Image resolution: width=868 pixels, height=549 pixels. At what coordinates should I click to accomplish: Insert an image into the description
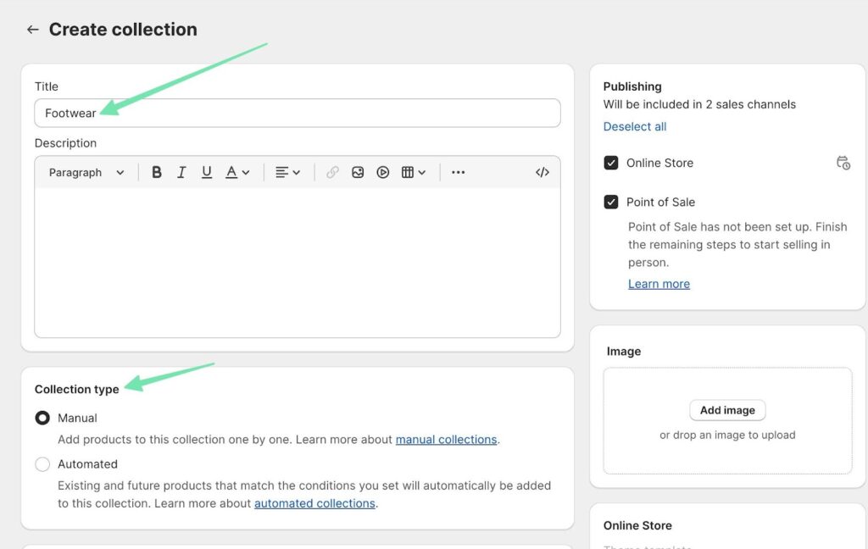pos(358,172)
